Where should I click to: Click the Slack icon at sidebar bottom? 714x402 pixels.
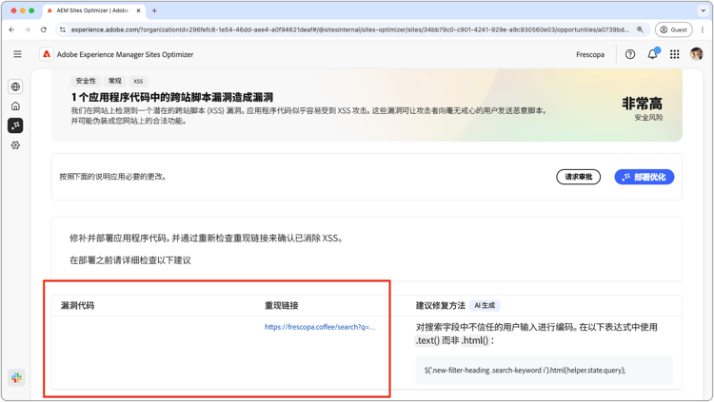point(16,377)
